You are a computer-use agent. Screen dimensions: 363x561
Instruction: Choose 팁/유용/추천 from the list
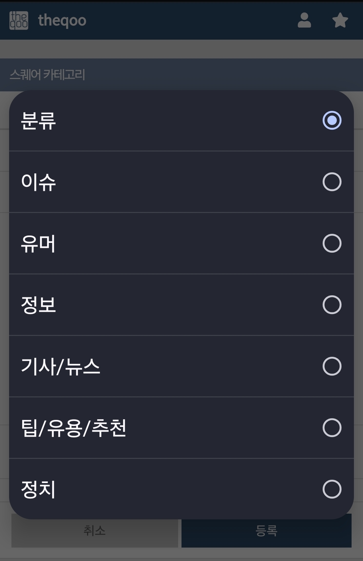point(74,428)
